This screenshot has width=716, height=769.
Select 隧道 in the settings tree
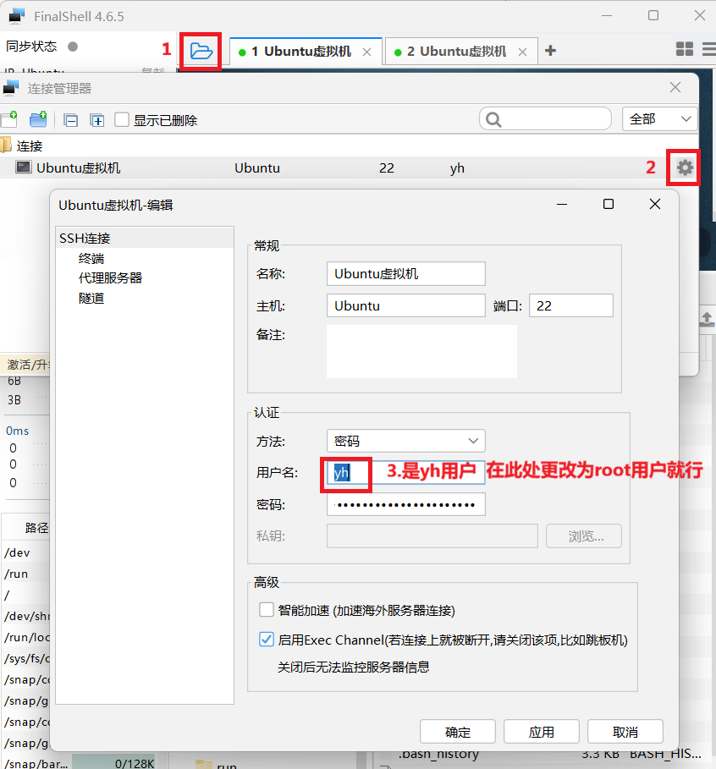click(91, 298)
